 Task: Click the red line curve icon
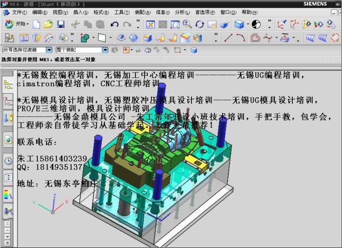pos(228,38)
